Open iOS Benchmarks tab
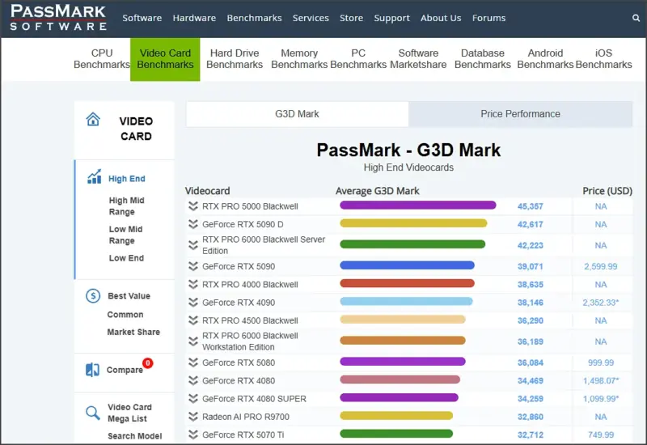Image resolution: width=647 pixels, height=445 pixels. 603,59
